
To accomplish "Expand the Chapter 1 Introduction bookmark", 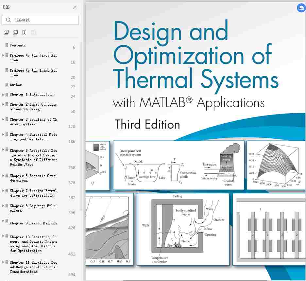I will tap(3, 95).
